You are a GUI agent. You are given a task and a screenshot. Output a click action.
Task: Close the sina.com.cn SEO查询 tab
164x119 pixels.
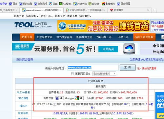click(60, 10)
